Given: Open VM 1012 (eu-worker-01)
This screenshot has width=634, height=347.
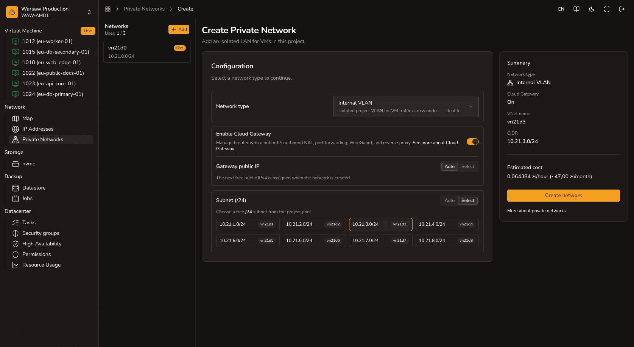Looking at the screenshot, I should (x=47, y=42).
